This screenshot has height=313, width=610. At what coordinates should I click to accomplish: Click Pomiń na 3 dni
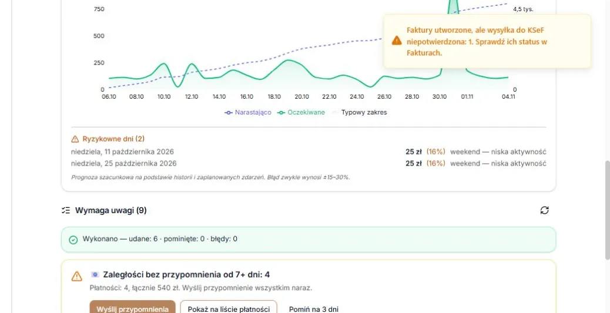click(314, 309)
